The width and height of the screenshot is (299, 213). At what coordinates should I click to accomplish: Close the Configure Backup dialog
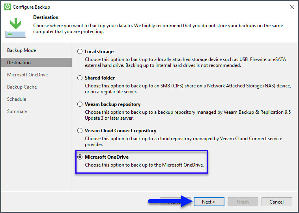click(292, 7)
